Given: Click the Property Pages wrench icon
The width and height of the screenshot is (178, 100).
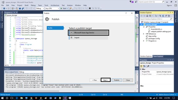Looking at the screenshot, I should (148, 66).
